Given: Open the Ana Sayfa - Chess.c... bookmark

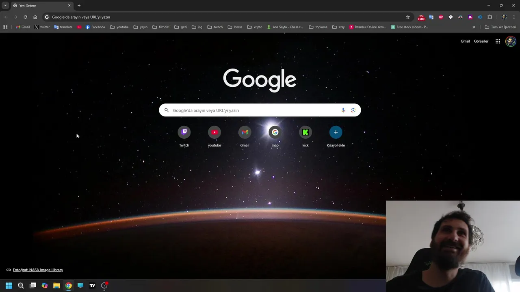Looking at the screenshot, I should click(285, 27).
